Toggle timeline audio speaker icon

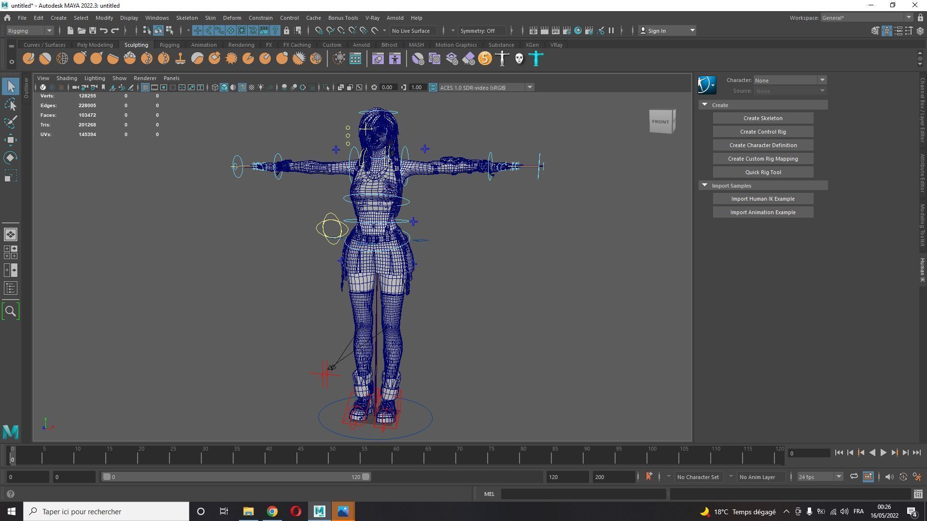pos(889,477)
